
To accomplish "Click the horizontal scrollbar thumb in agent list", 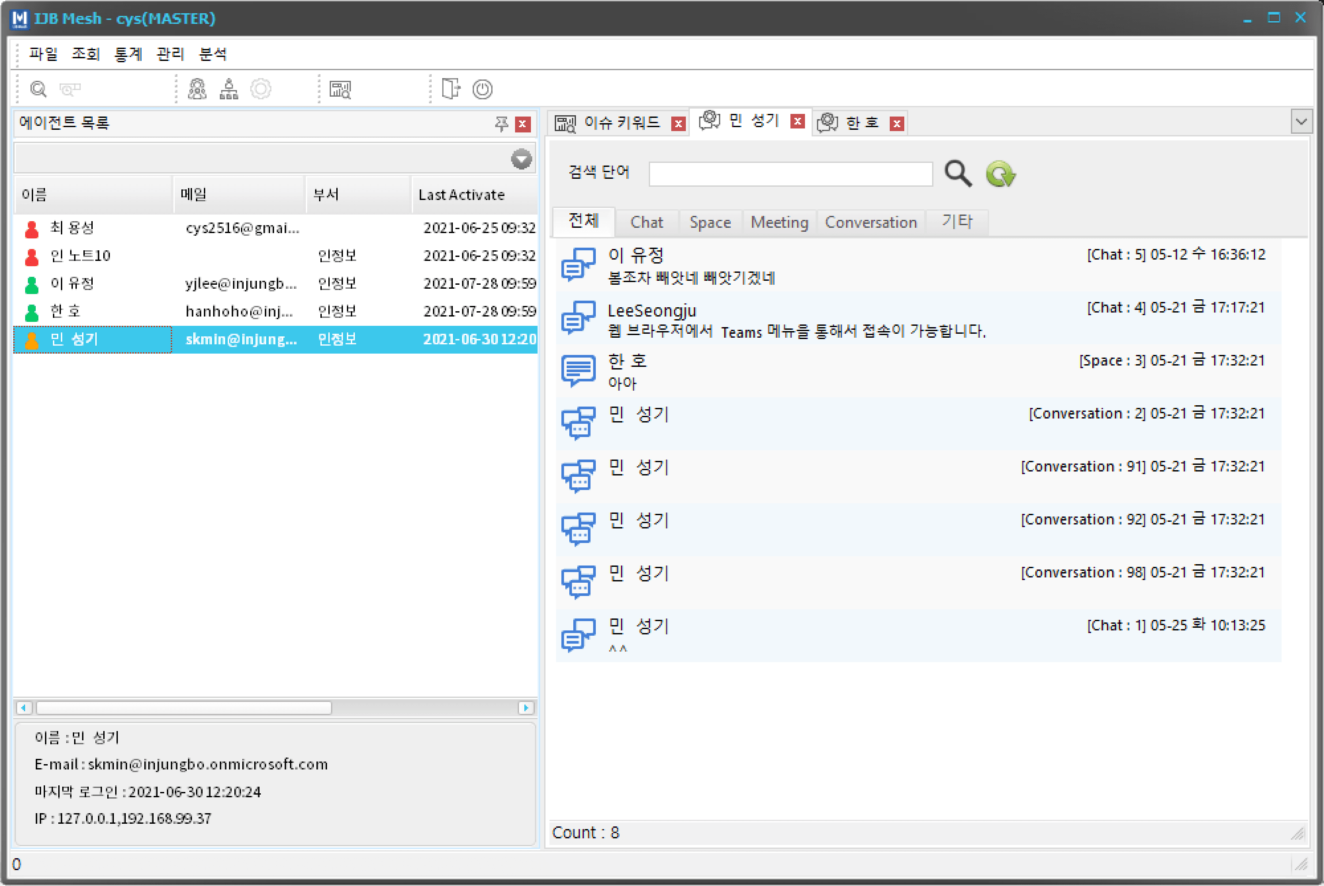I will click(x=184, y=708).
